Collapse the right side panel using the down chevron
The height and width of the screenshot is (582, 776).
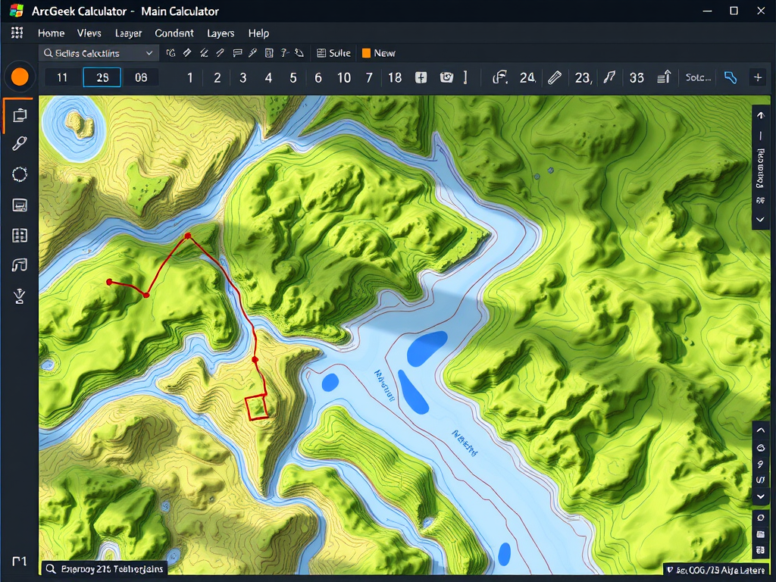pyautogui.click(x=761, y=220)
